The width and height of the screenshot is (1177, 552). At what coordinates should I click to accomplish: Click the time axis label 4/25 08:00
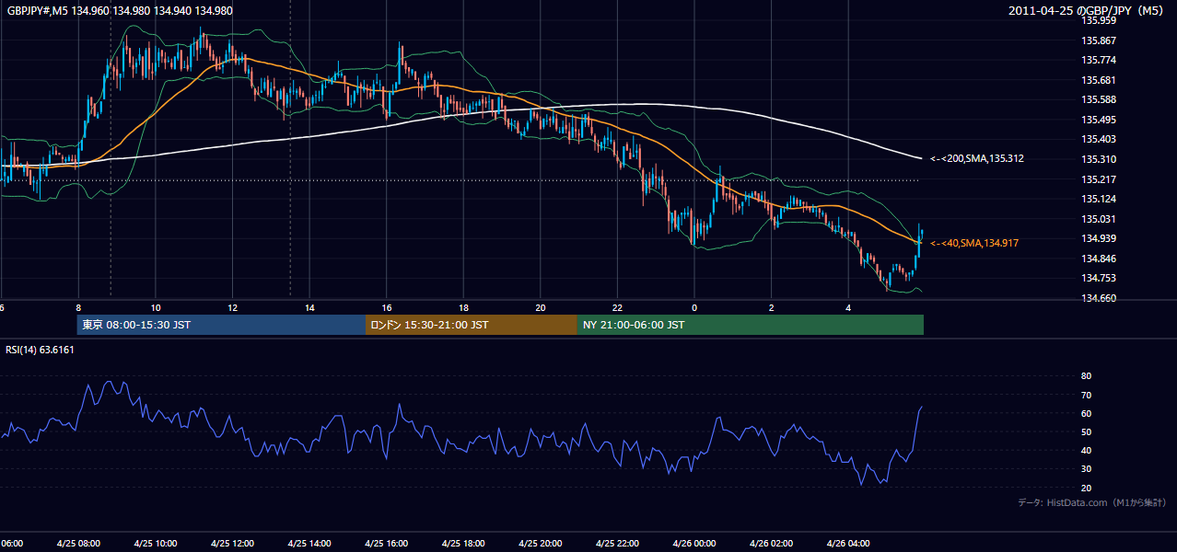[x=78, y=543]
